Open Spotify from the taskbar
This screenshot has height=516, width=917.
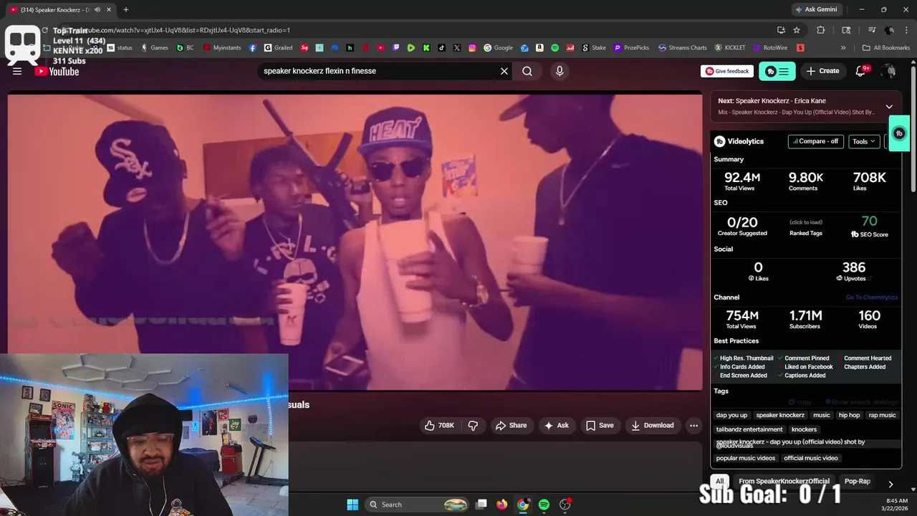[544, 505]
